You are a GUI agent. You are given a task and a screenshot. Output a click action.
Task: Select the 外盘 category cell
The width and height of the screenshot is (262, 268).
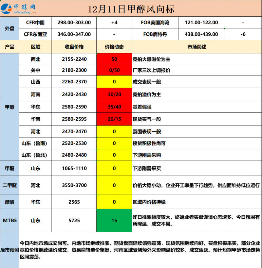pyautogui.click(x=9, y=28)
